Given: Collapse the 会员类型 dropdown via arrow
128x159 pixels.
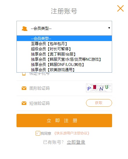Looking at the screenshot, I should 109,28.
